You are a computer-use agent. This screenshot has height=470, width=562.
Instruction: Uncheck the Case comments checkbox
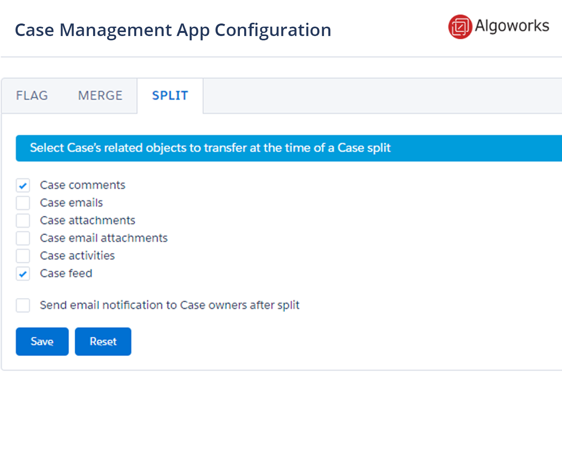23,185
